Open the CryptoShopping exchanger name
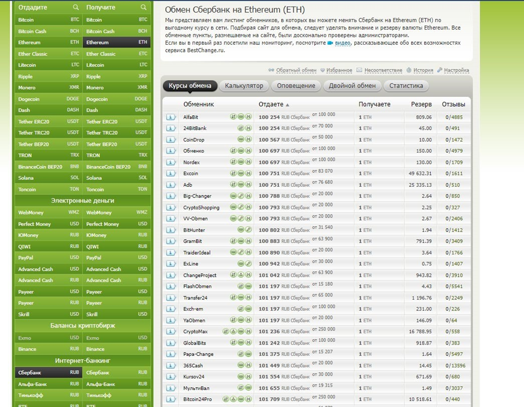The width and height of the screenshot is (524, 407). click(x=201, y=207)
